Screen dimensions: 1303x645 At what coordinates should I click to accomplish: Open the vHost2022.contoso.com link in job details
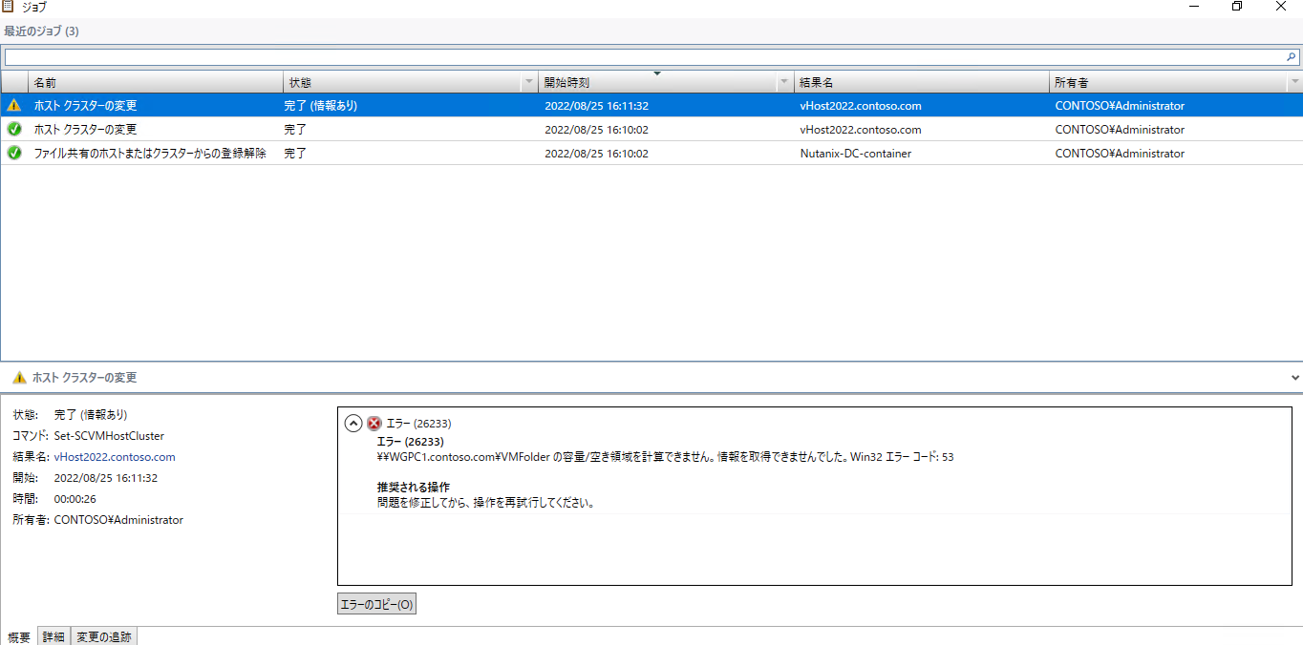pyautogui.click(x=115, y=457)
